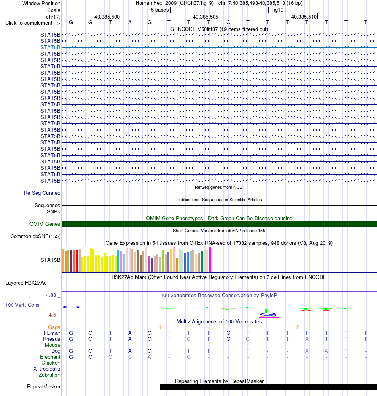Click the 'Click to complement -->' label
This screenshot has width=377, height=396.
click(33, 23)
